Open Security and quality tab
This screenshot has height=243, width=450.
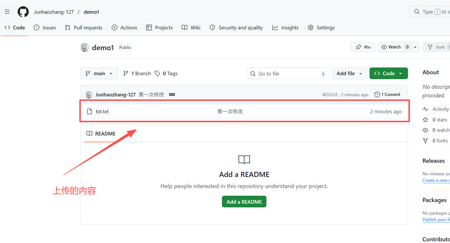tap(236, 28)
